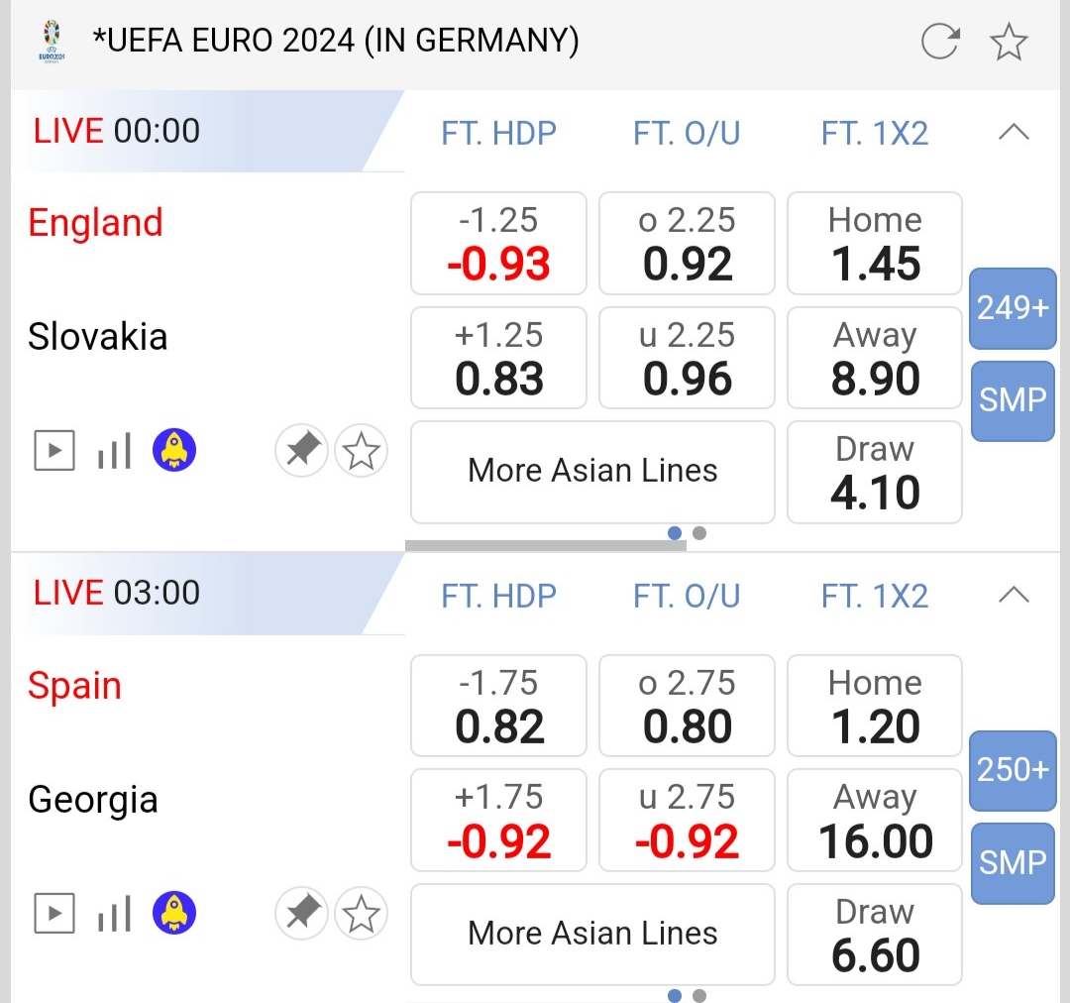Collapse the Spain vs Georgia odds section

[1014, 595]
